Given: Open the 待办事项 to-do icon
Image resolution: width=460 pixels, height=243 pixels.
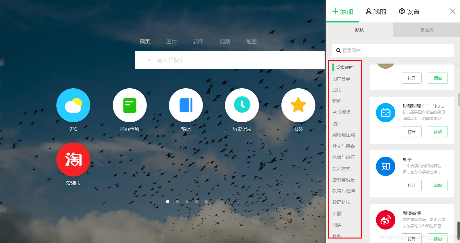Looking at the screenshot, I should (130, 105).
